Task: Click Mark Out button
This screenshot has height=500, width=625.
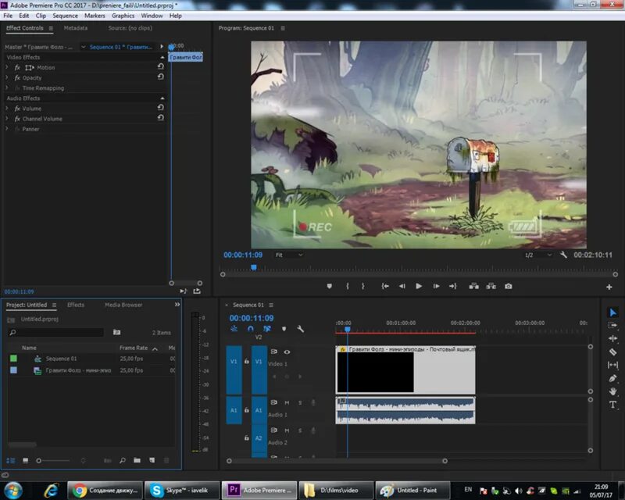Action: pyautogui.click(x=362, y=286)
